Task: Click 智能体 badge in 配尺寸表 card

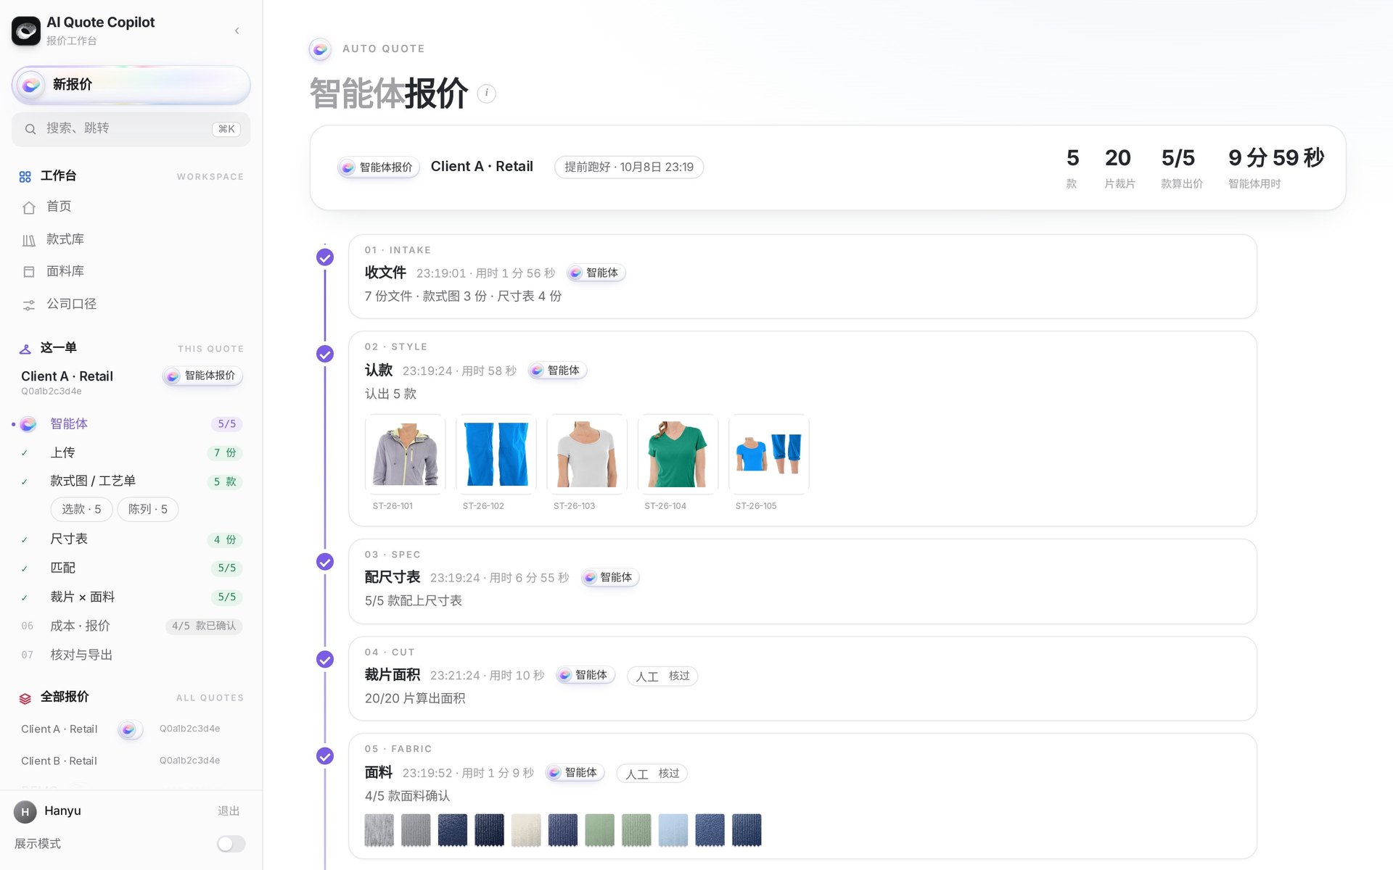Action: coord(610,578)
